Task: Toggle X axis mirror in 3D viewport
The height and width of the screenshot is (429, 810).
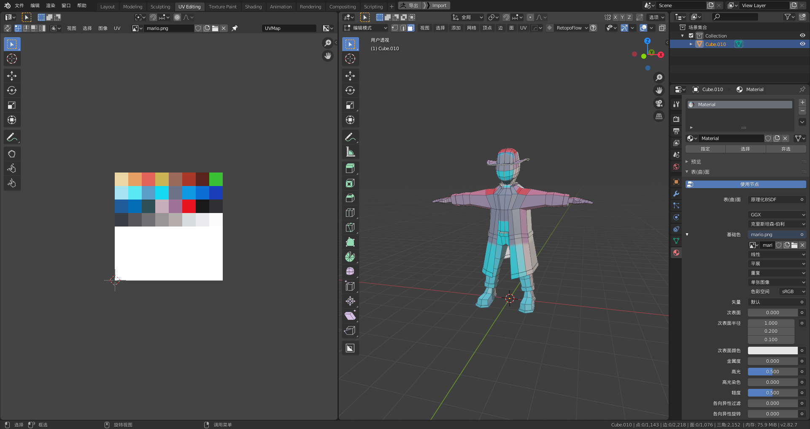Action: coord(616,17)
